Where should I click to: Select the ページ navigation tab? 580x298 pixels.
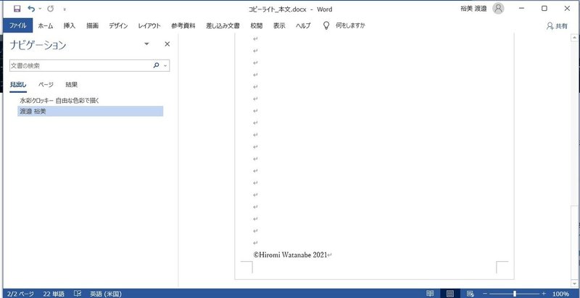tap(46, 85)
